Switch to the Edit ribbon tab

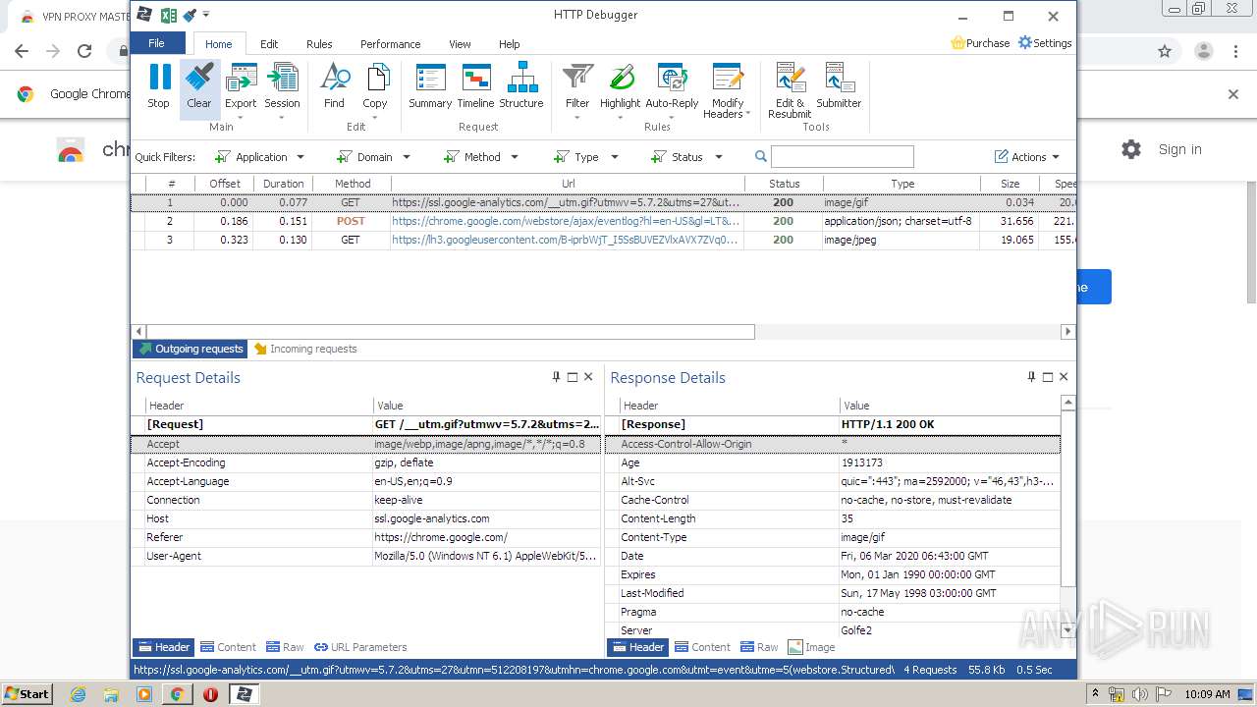(269, 44)
